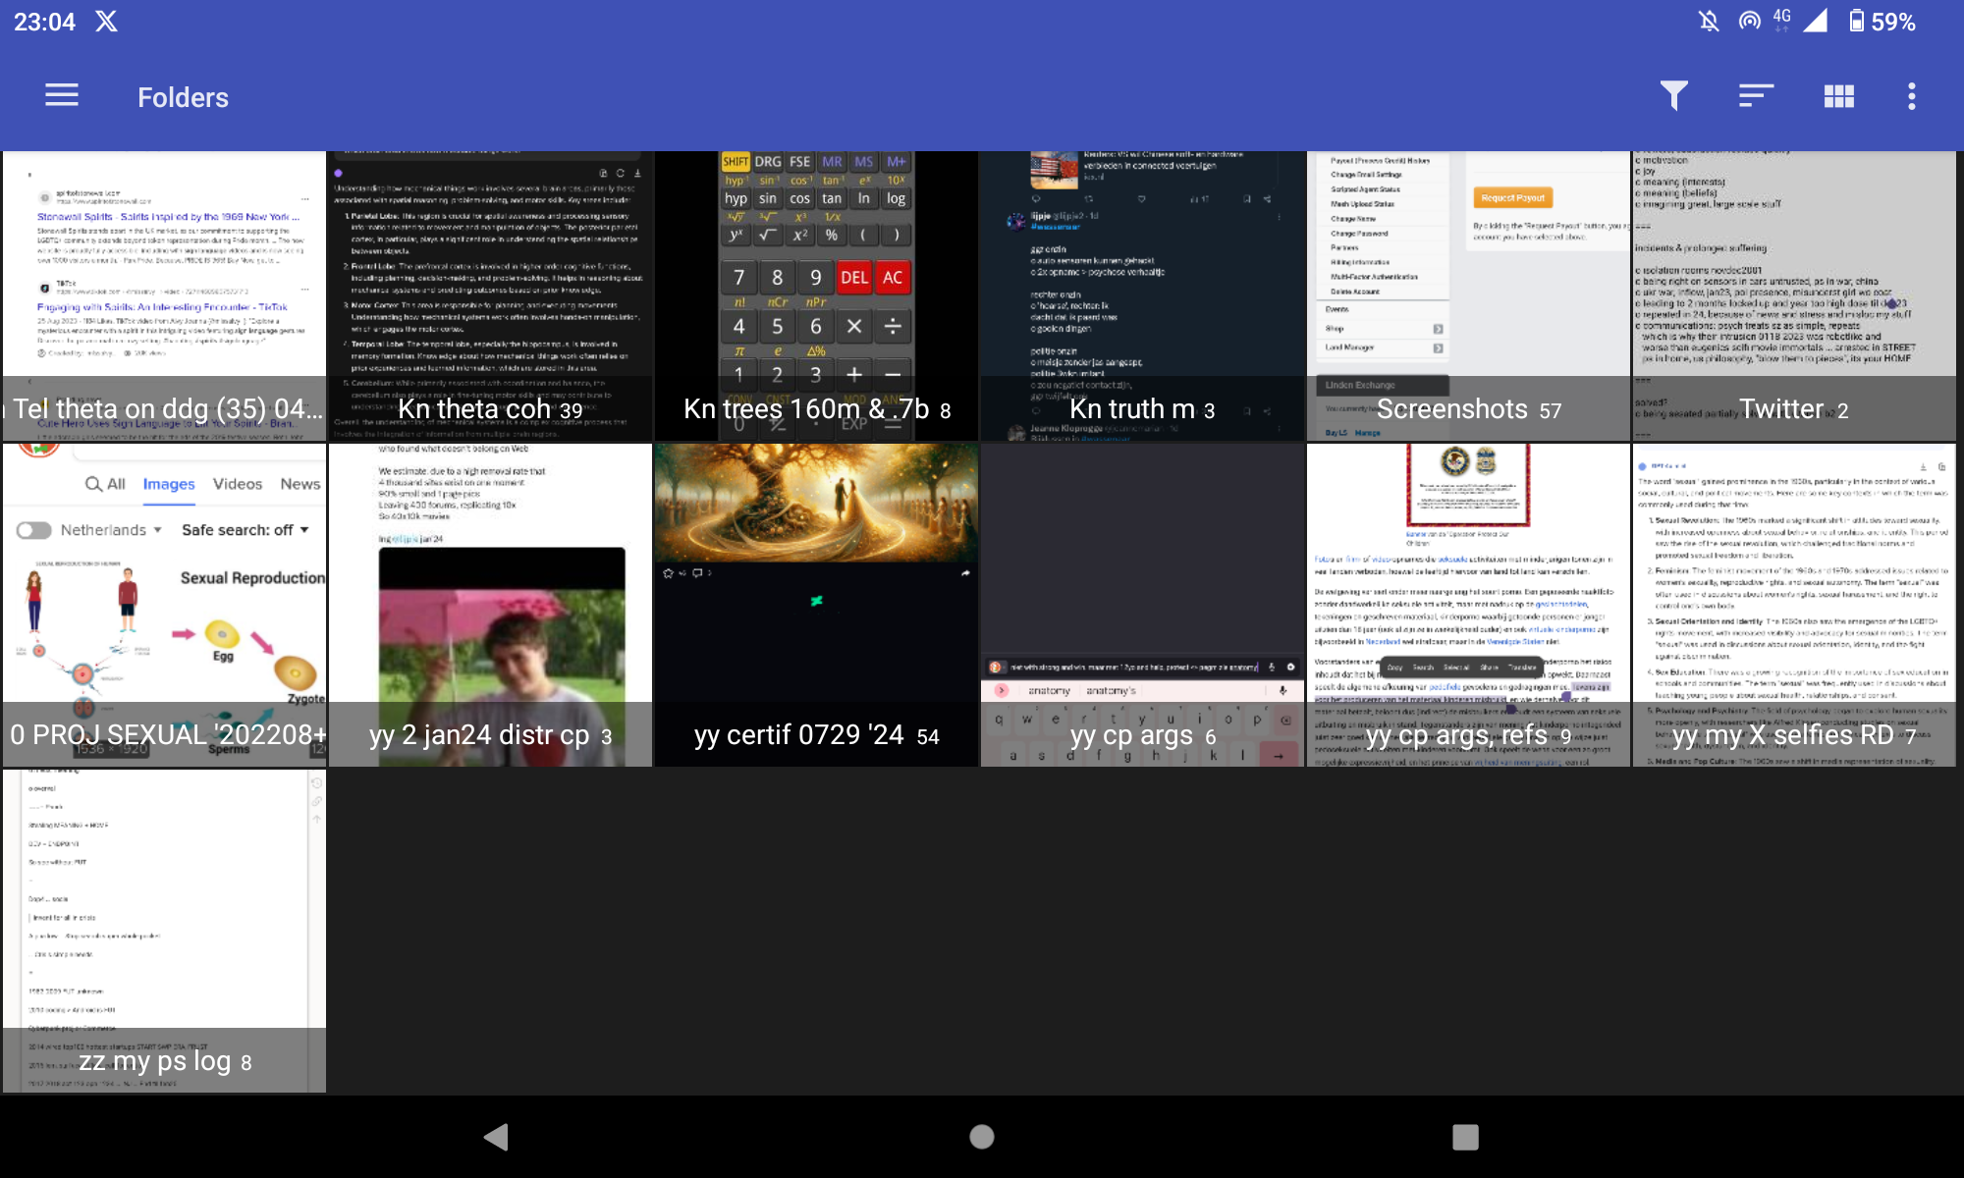
Task: Open the 'yy 2 jan24 distr cp' folder
Action: 490,605
